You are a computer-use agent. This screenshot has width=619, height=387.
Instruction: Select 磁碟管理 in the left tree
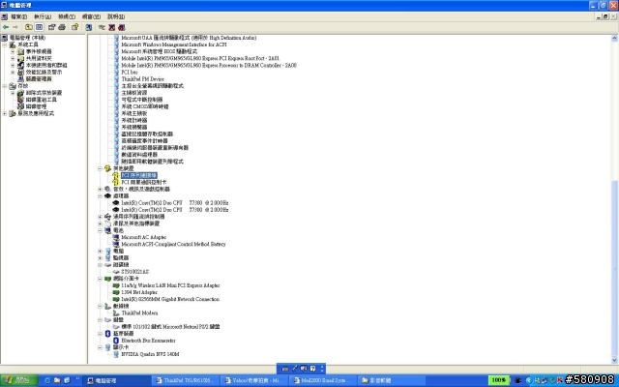click(x=36, y=106)
